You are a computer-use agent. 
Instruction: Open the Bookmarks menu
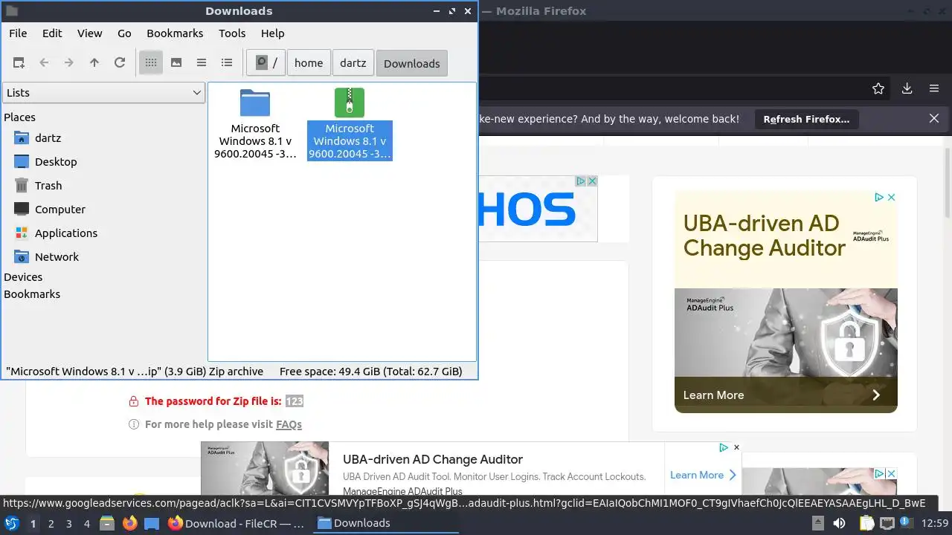click(x=175, y=33)
